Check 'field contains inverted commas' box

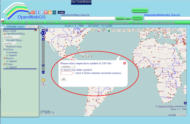74,73
